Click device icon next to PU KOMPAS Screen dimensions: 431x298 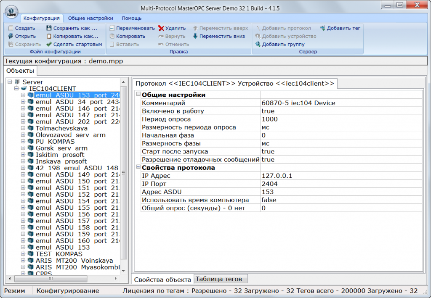coord(30,141)
